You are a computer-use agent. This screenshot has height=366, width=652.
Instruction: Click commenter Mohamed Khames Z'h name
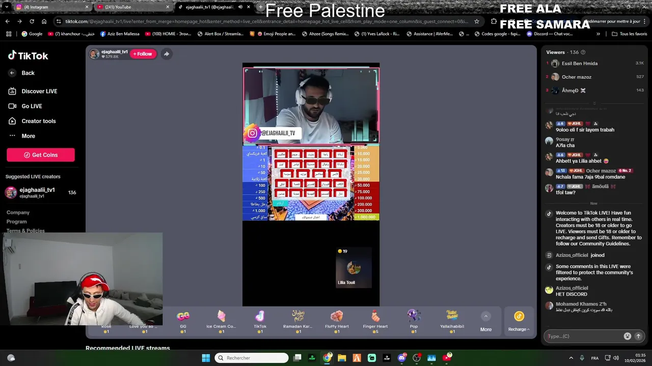(x=581, y=304)
